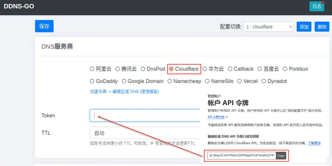Select the 华为云 radio button

(x=204, y=69)
